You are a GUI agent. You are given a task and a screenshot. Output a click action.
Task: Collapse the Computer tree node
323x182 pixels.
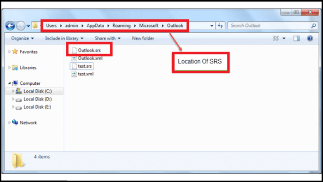click(10, 83)
